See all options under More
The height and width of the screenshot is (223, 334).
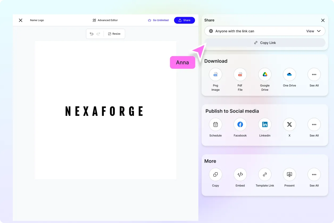(x=314, y=175)
